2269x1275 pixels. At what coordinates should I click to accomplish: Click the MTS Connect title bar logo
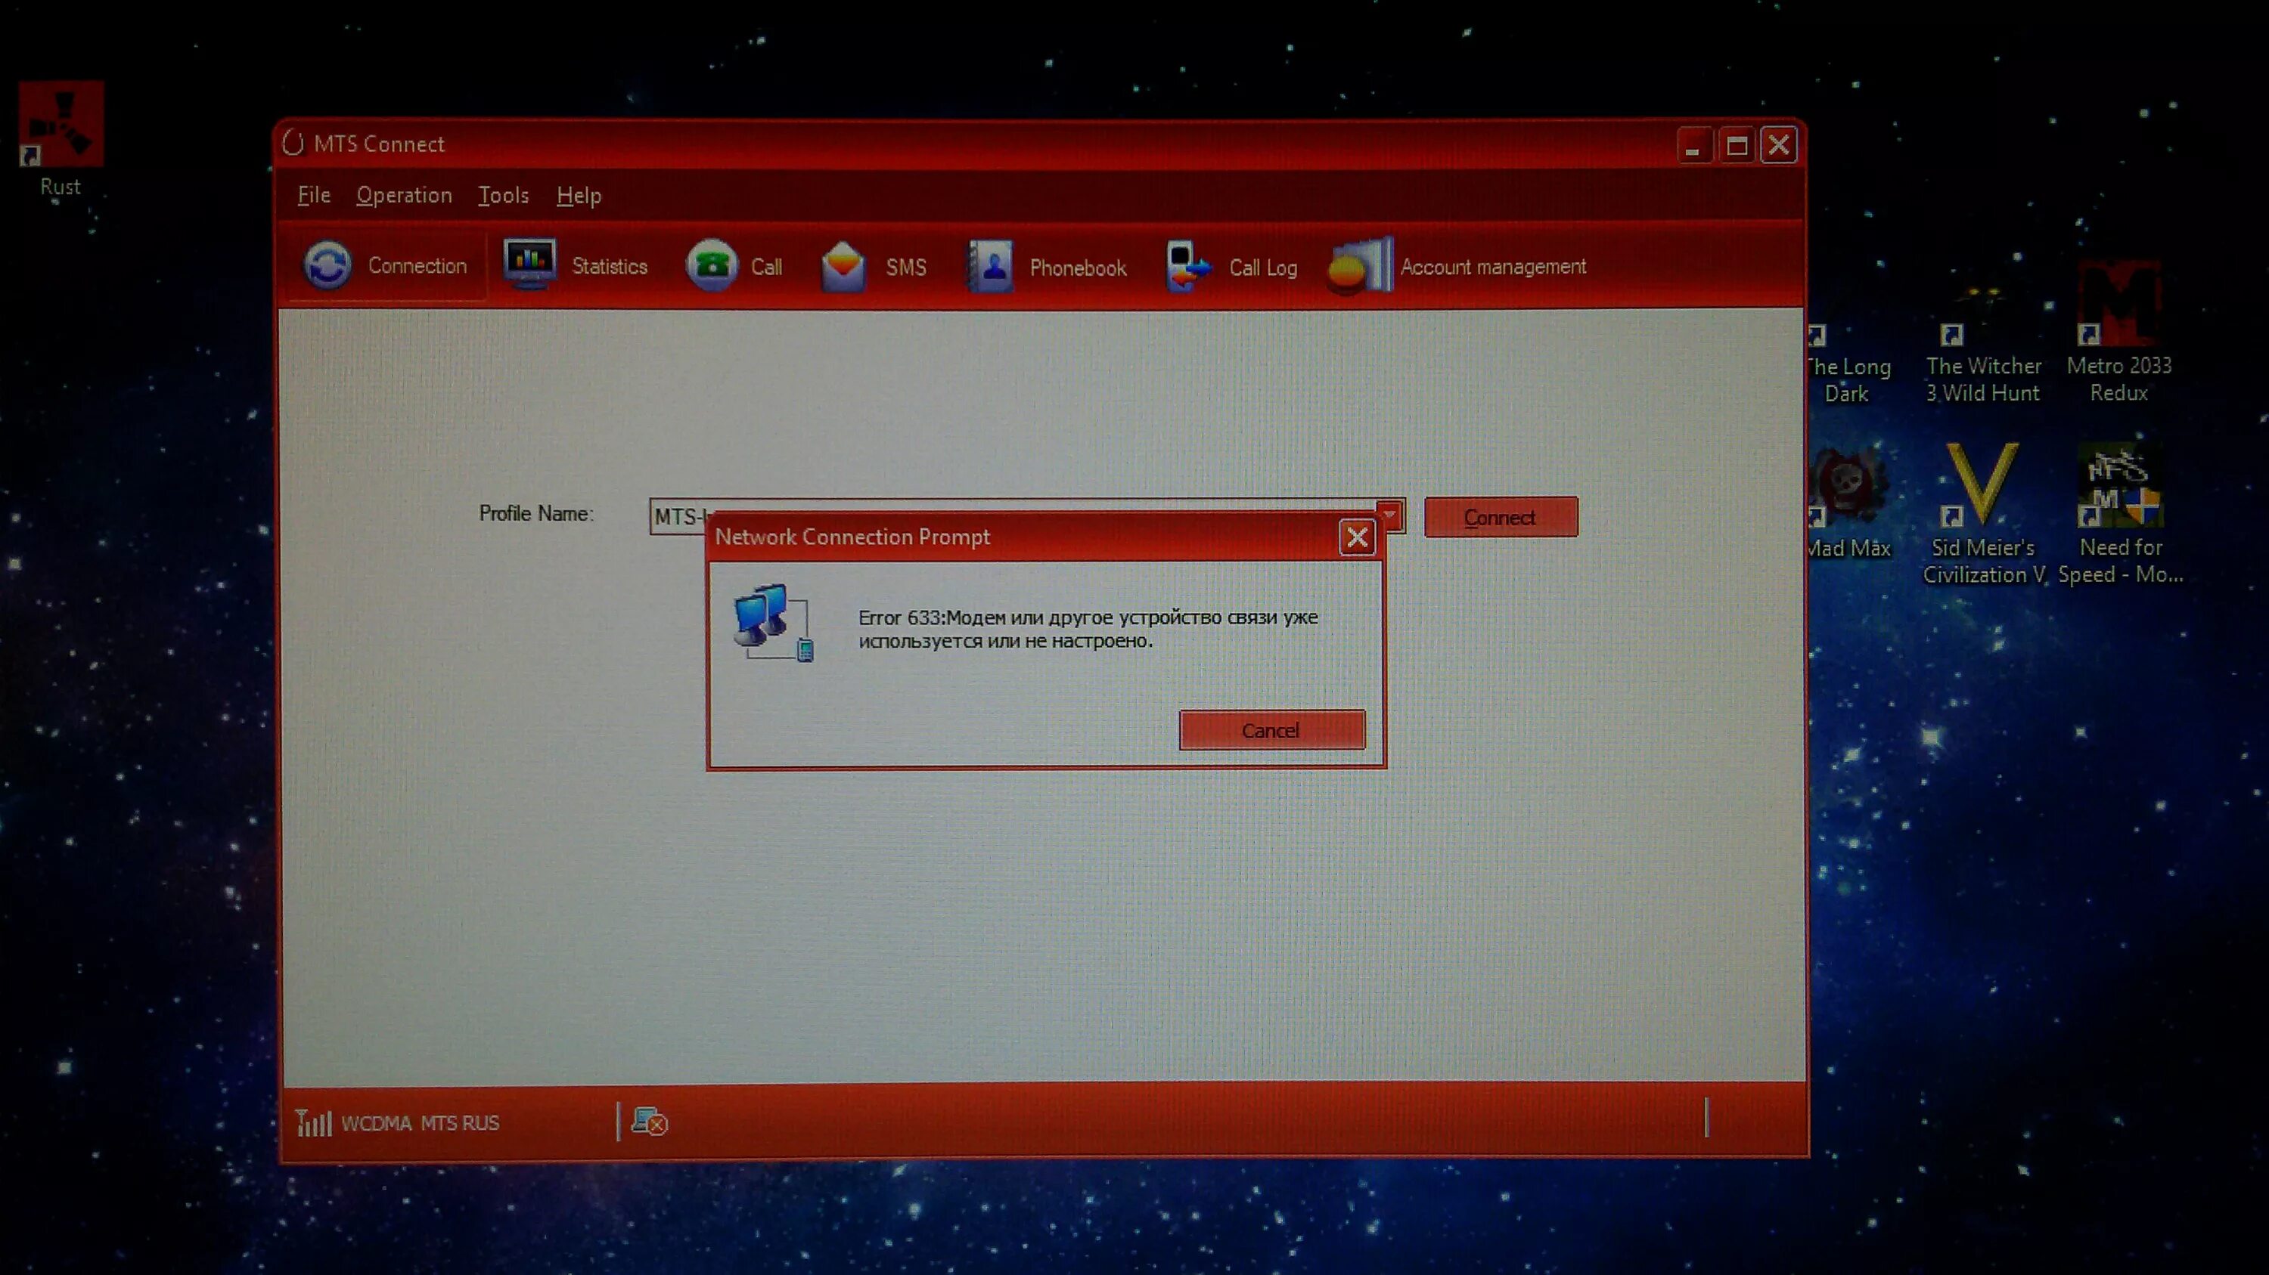[293, 144]
